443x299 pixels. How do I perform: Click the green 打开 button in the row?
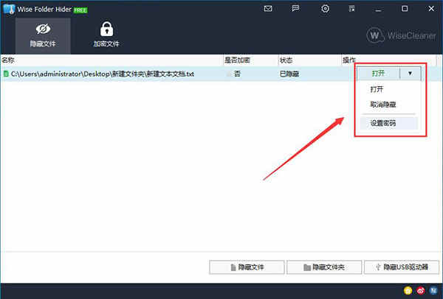tap(379, 74)
